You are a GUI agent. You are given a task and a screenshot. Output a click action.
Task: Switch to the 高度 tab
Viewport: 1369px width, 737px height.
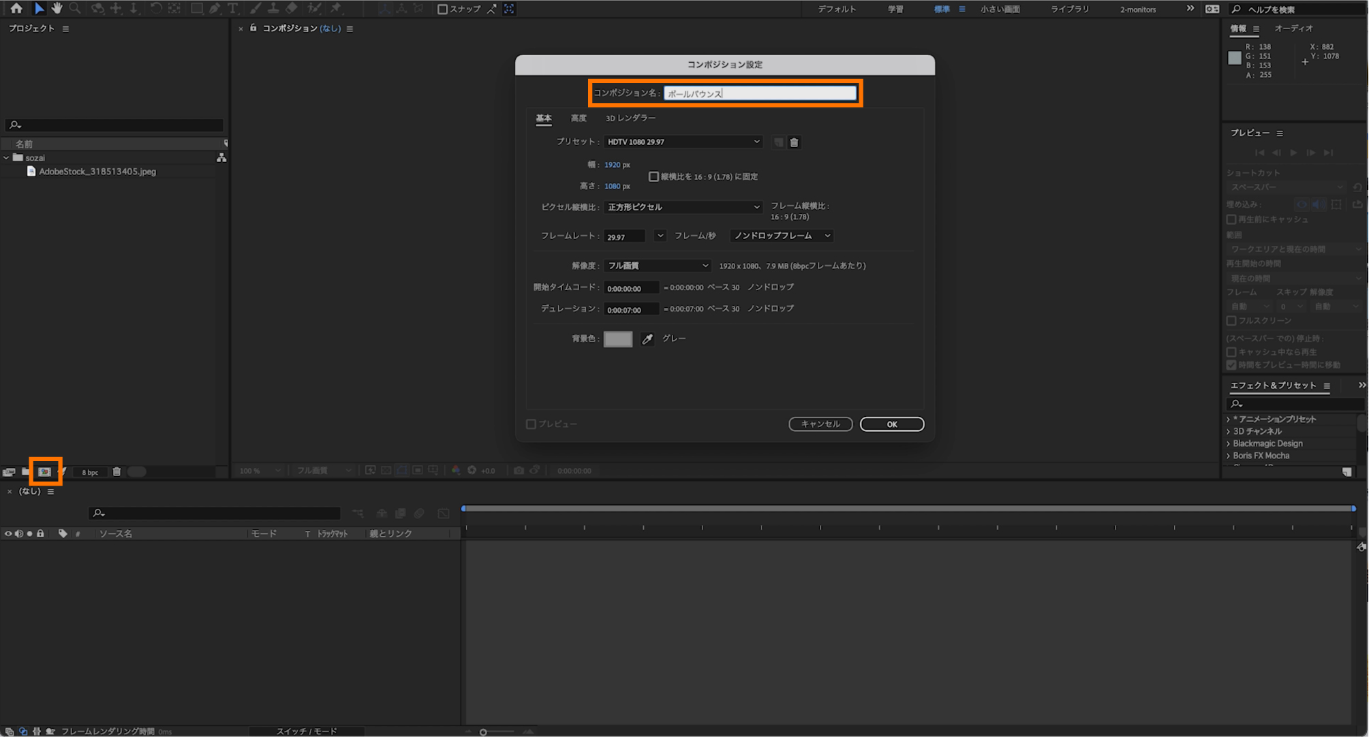pyautogui.click(x=579, y=118)
